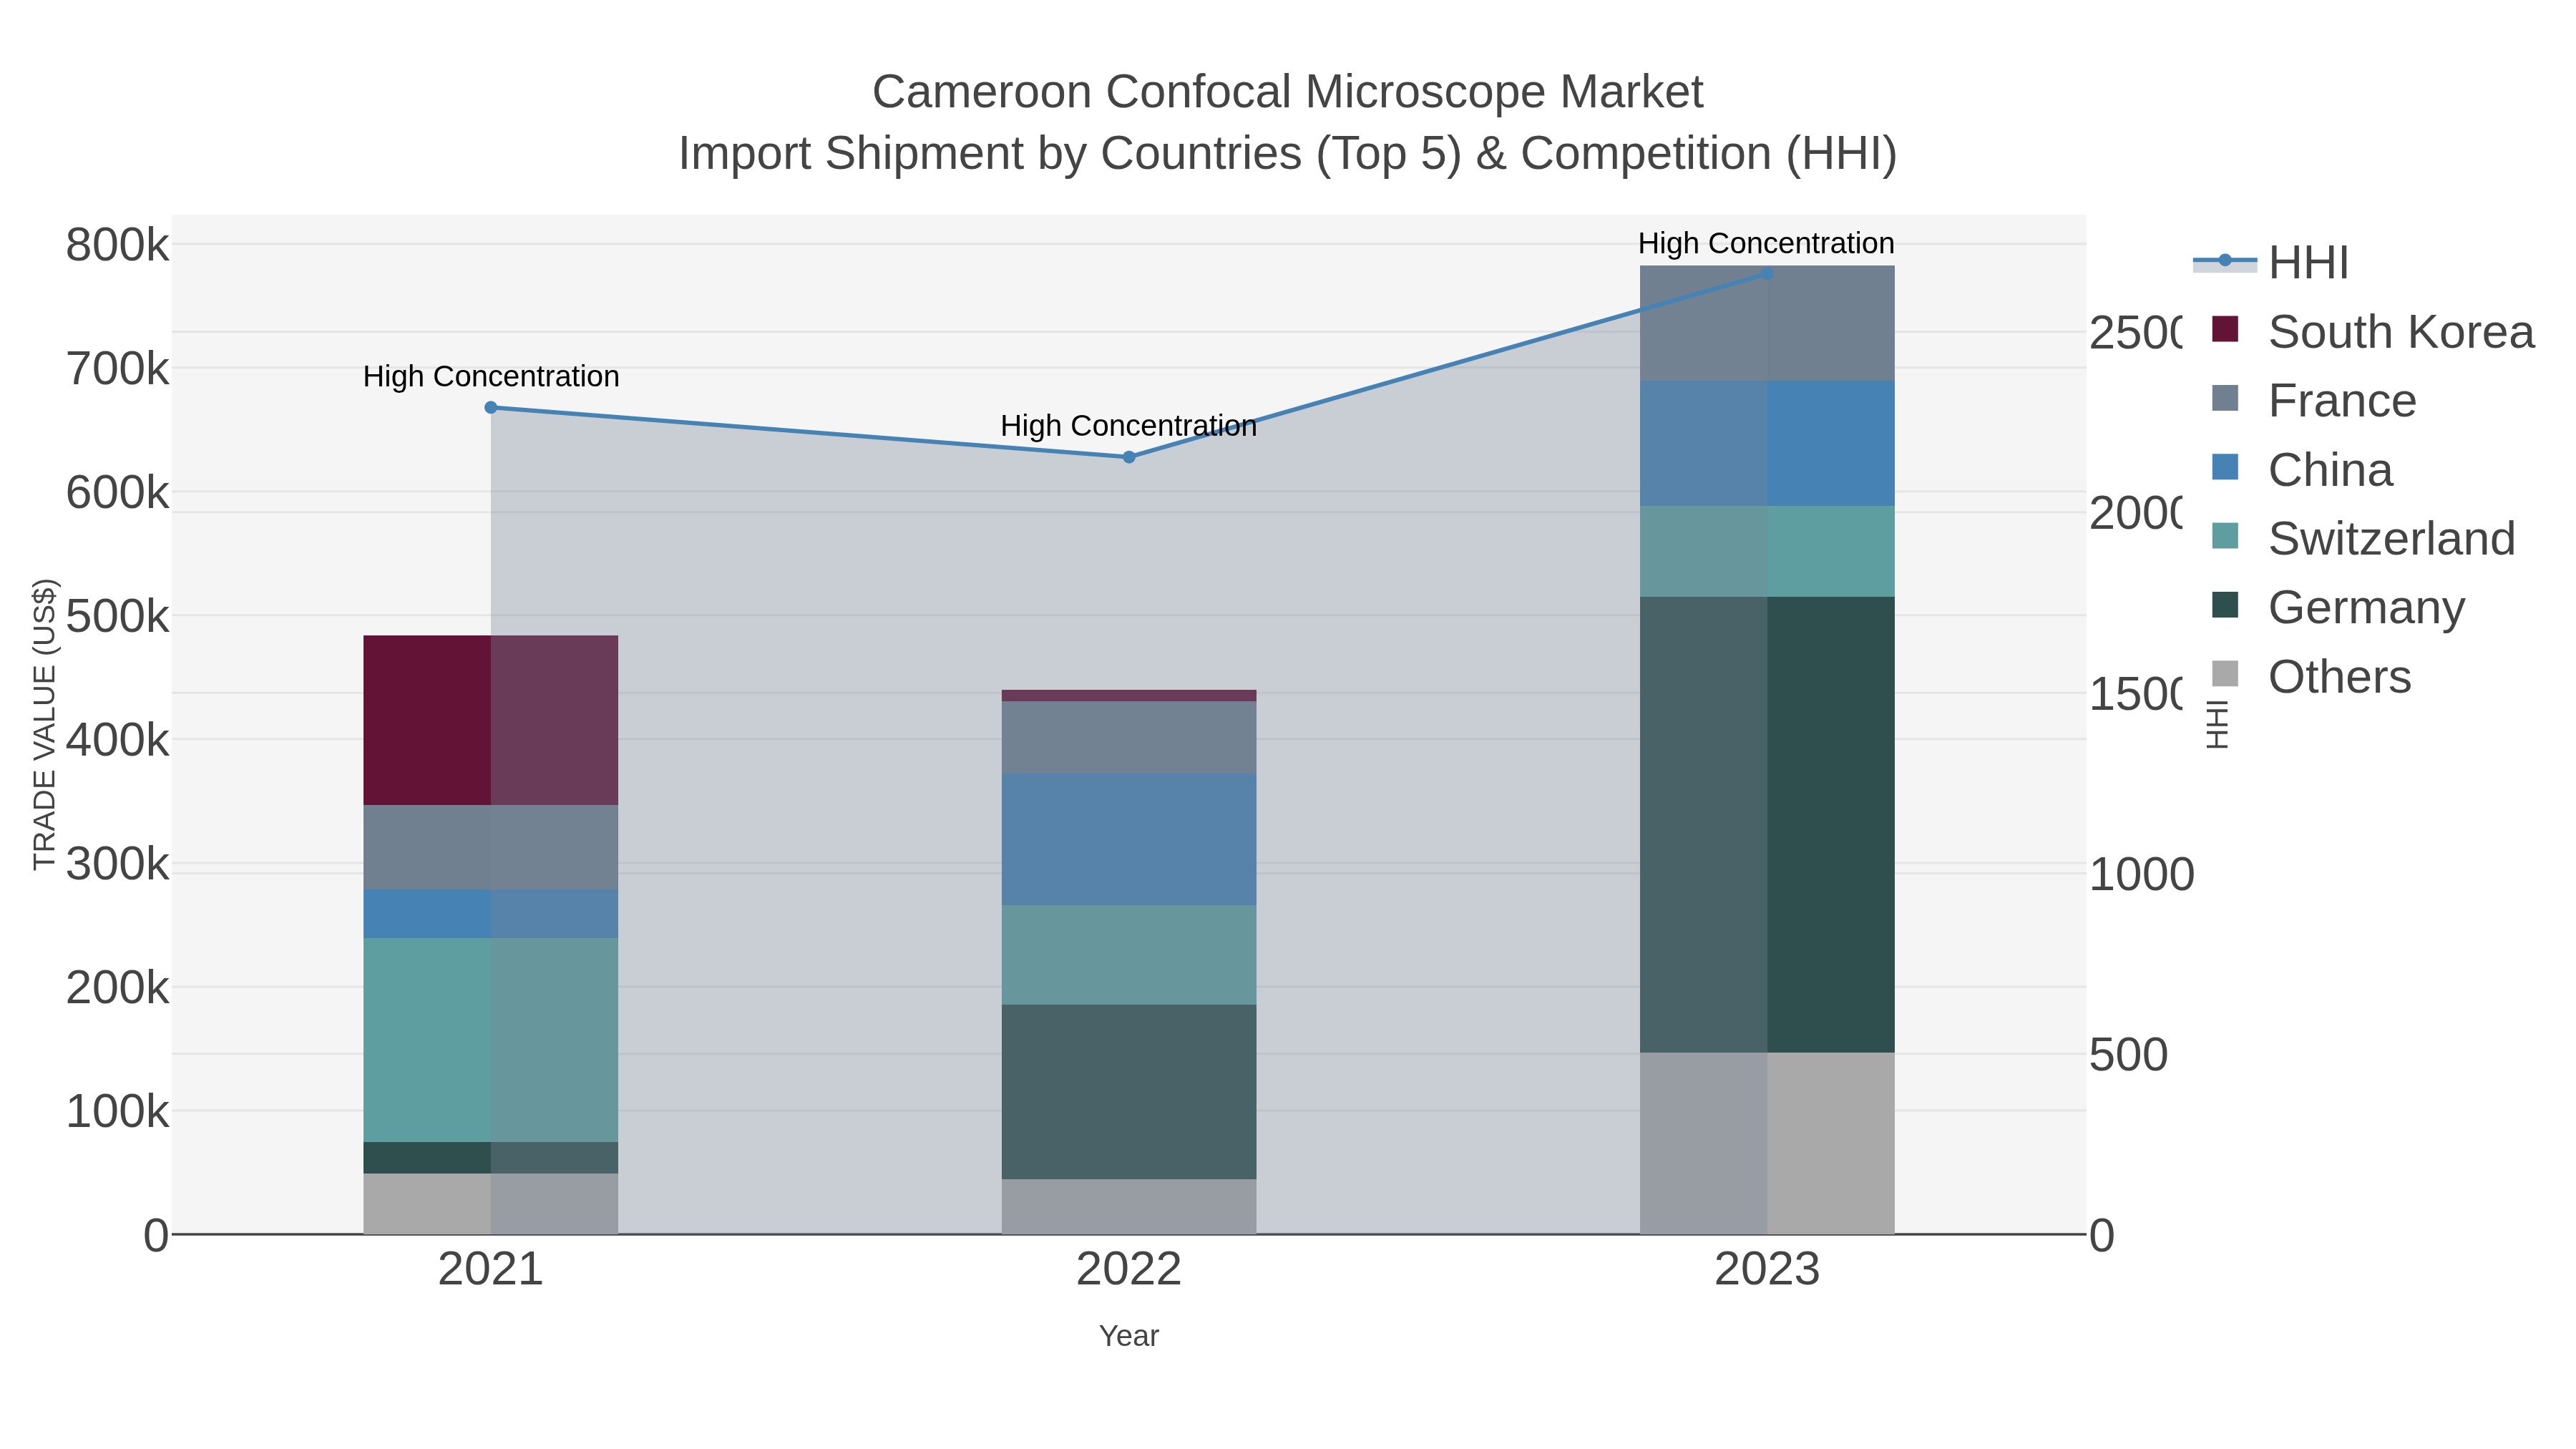Click Others gray legend swatch
The width and height of the screenshot is (2576, 1449).
(2225, 673)
